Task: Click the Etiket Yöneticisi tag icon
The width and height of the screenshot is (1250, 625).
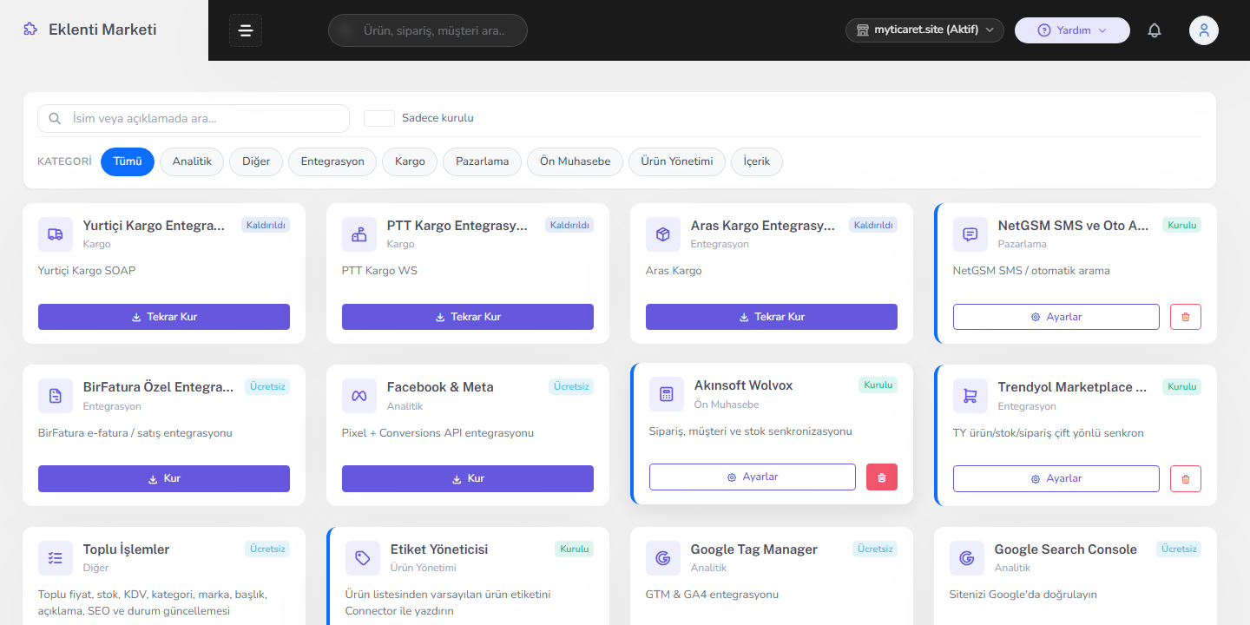Action: pos(363,558)
